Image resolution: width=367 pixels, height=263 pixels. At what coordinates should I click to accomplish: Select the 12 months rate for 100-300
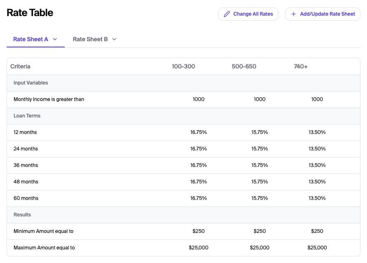tap(198, 132)
